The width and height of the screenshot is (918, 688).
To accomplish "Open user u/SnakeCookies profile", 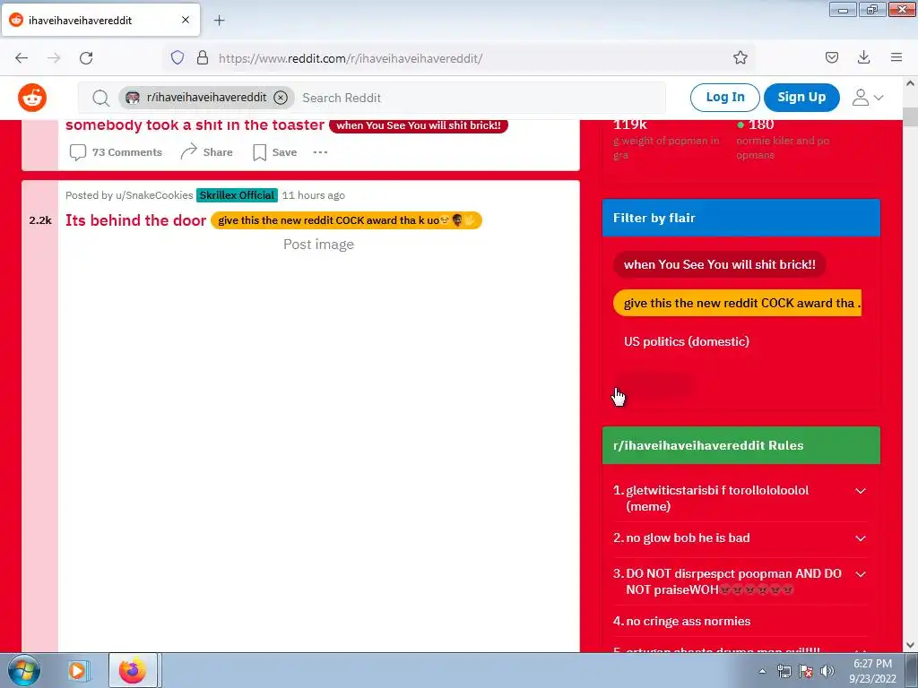I will pyautogui.click(x=154, y=195).
